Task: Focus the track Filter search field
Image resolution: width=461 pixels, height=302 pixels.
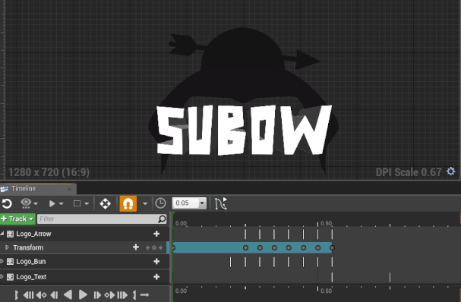Action: 102,219
